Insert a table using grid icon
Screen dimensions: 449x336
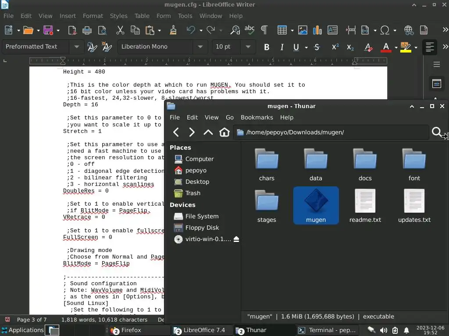(x=282, y=30)
